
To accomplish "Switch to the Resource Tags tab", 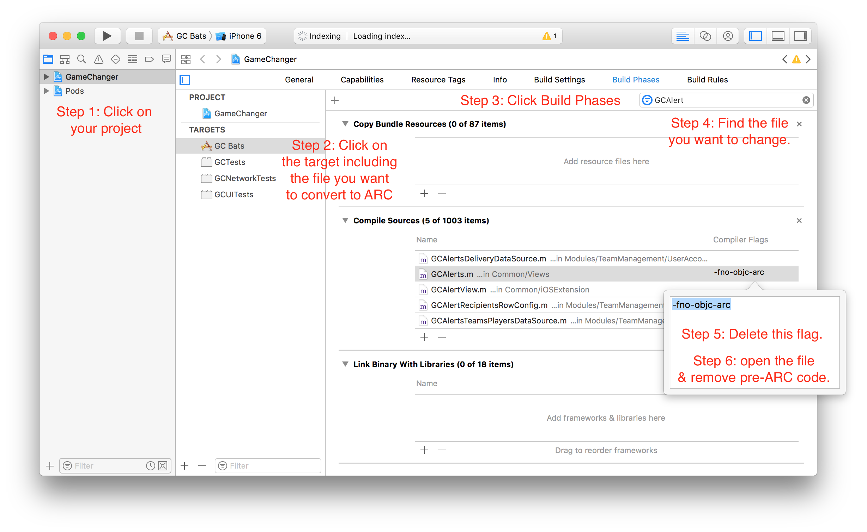I will 438,80.
